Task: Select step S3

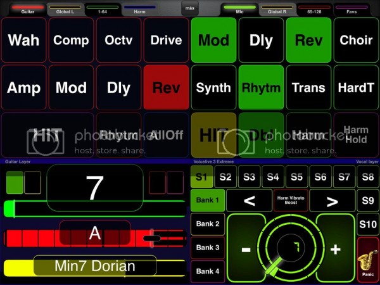Action: click(250, 177)
